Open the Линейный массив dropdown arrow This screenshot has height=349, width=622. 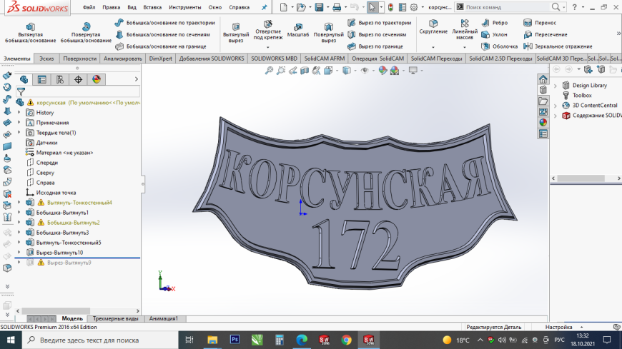465,47
